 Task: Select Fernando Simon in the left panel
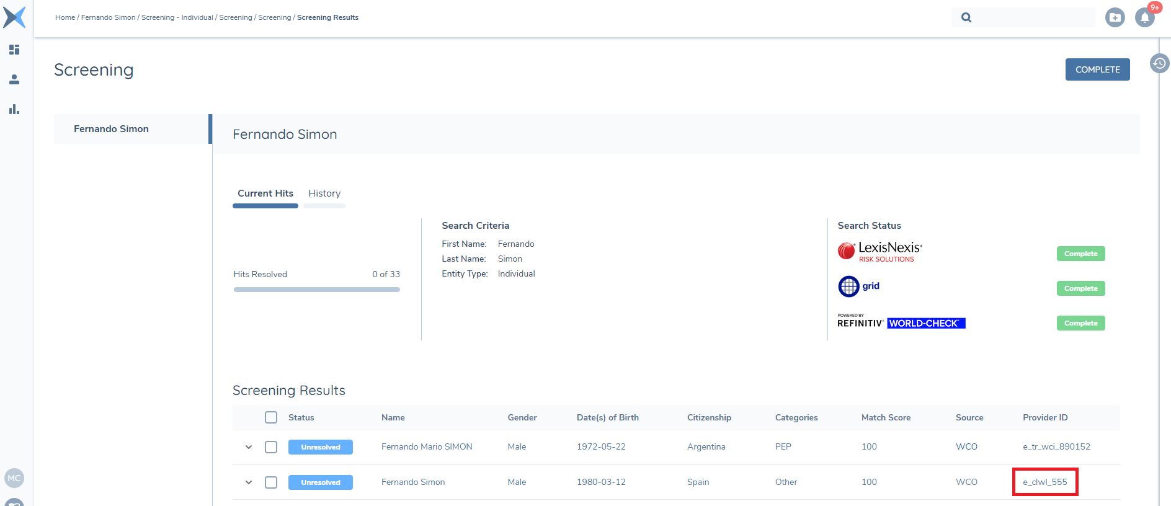click(x=111, y=129)
